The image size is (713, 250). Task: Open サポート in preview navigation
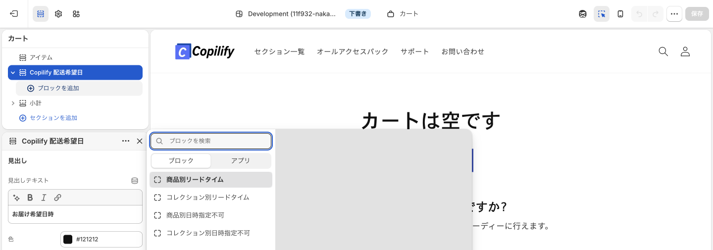pyautogui.click(x=415, y=51)
